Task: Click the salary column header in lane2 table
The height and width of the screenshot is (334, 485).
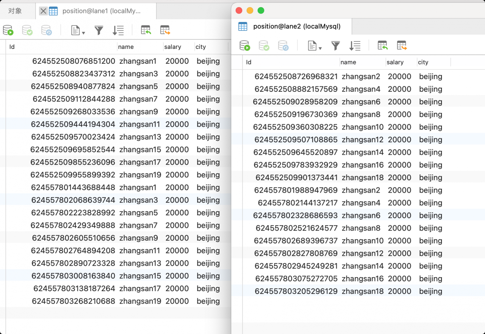Action: tap(395, 62)
